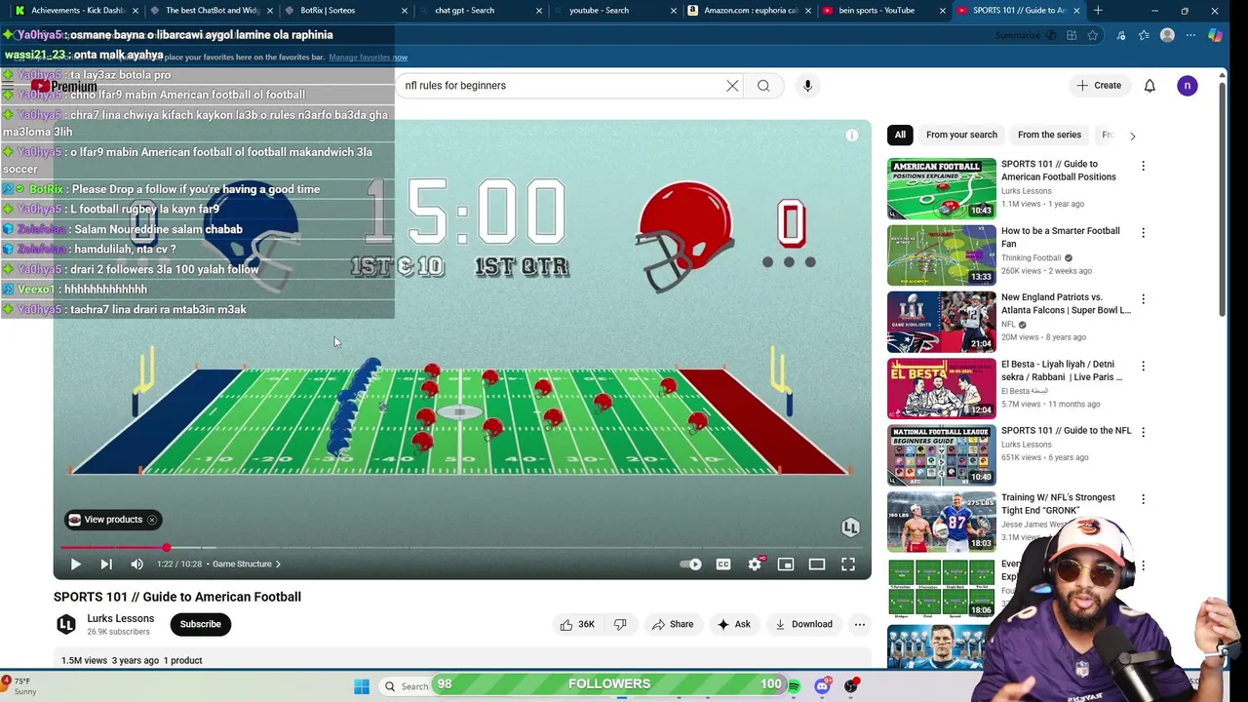This screenshot has width=1248, height=702.
Task: Open browser Copilot icon
Action: (x=1215, y=36)
